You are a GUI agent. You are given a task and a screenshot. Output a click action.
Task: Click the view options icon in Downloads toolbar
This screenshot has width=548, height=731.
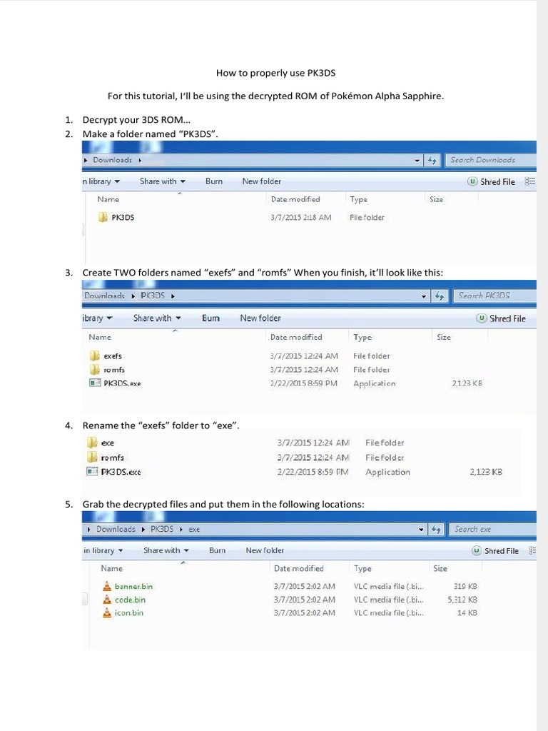pos(530,181)
